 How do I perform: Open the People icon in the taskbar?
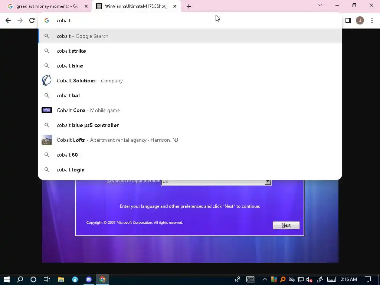(237, 279)
